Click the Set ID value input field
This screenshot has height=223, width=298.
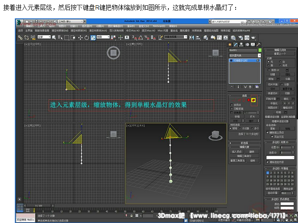tap(286, 147)
